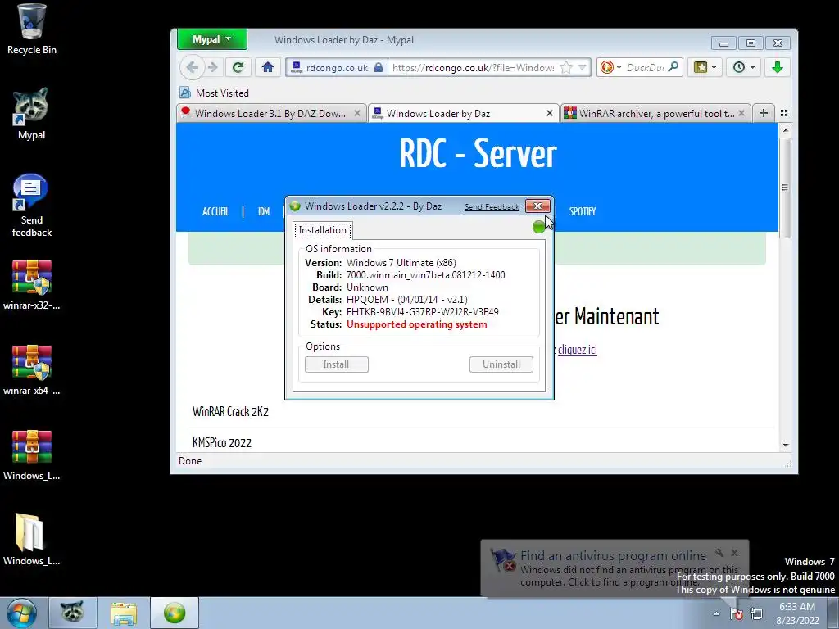Close the antivirus notification balloon
Viewport: 839px width, 629px height.
735,553
